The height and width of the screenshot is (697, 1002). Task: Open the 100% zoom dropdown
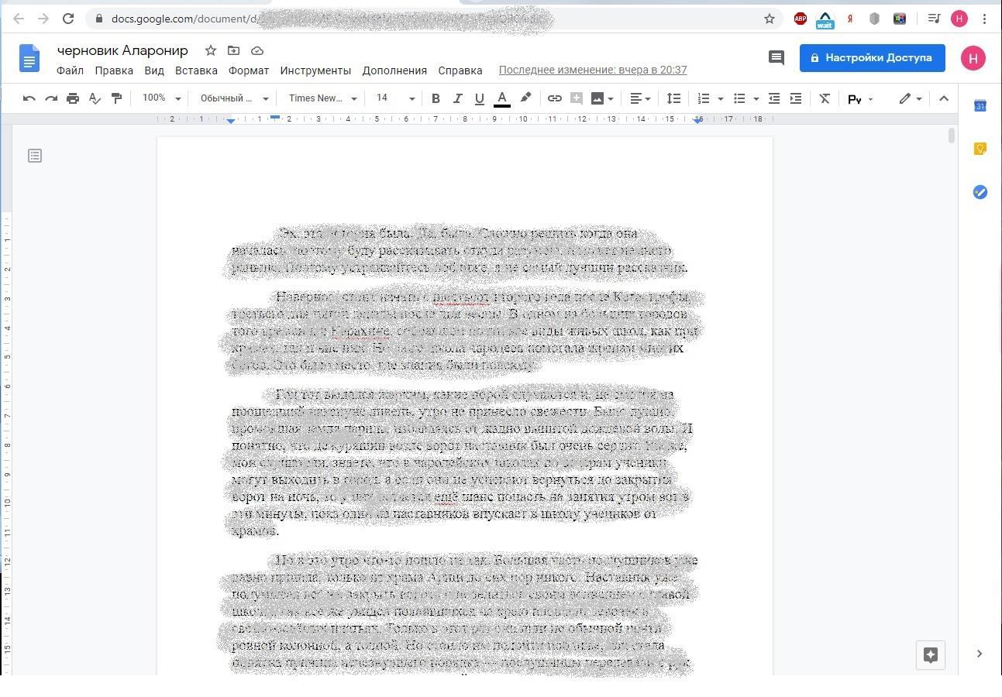coord(161,98)
